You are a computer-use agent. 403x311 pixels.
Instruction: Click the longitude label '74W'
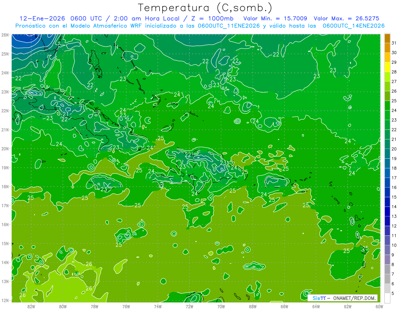[158, 306]
